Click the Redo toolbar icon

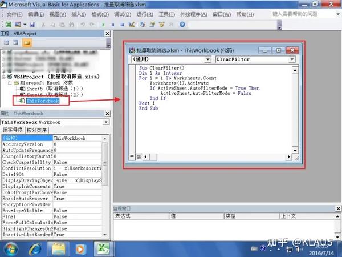click(x=92, y=24)
